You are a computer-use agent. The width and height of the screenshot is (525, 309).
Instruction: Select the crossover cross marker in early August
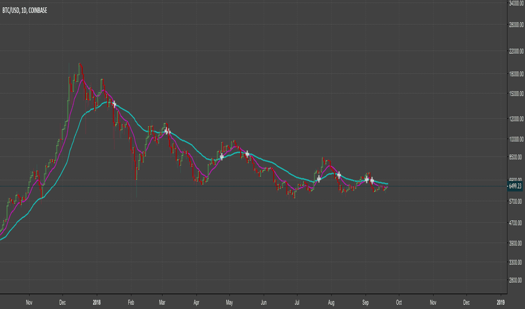(x=339, y=175)
